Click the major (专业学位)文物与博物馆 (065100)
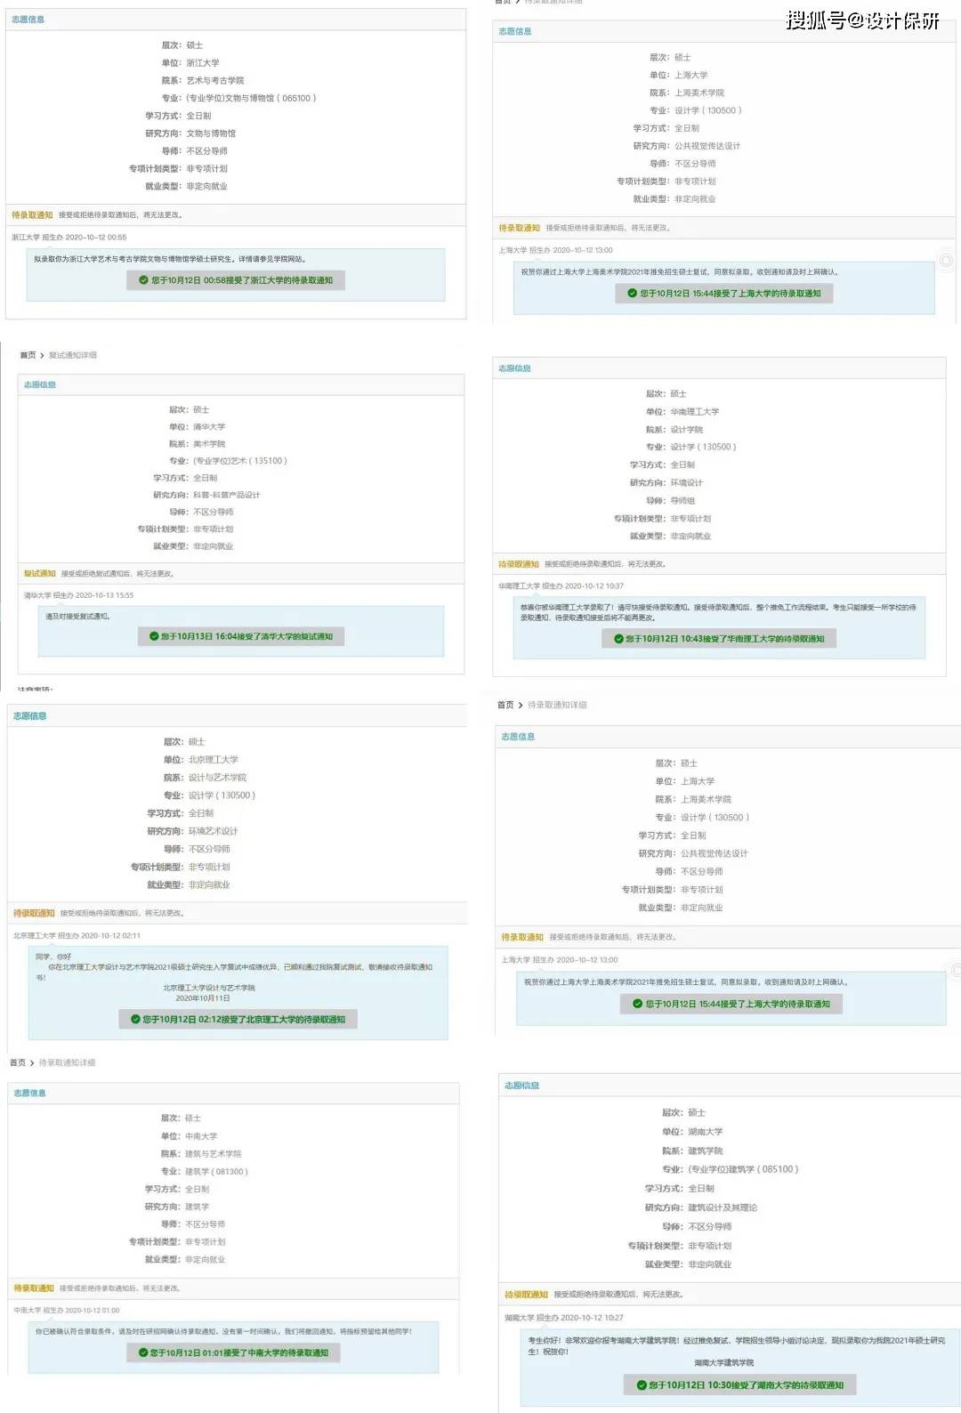961x1413 pixels. pyautogui.click(x=251, y=98)
